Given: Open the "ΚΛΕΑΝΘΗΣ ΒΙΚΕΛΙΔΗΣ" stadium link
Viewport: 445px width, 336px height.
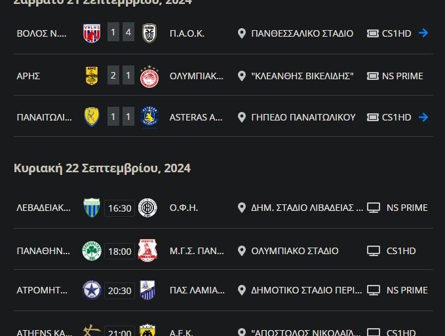Looking at the screenshot, I should (302, 76).
